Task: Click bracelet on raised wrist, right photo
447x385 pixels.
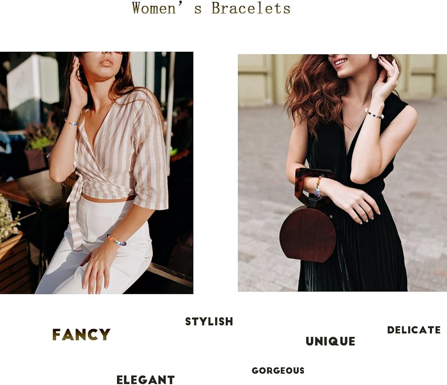Action: point(374,114)
